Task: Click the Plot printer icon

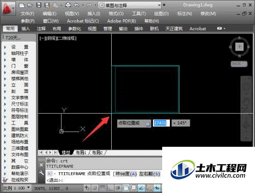Action: (68, 5)
